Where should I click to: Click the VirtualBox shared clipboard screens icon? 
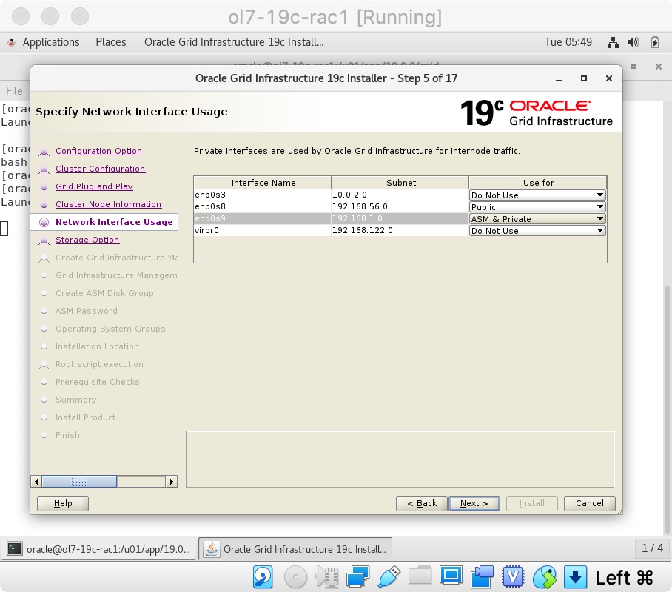482,577
